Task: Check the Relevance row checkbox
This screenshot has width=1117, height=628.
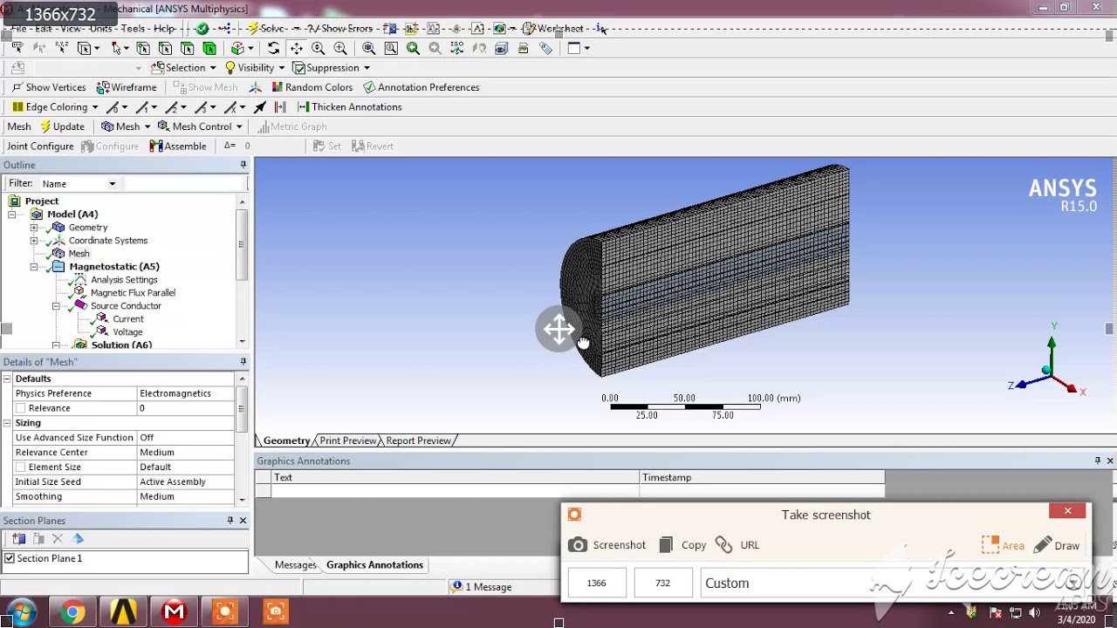Action: [20, 408]
